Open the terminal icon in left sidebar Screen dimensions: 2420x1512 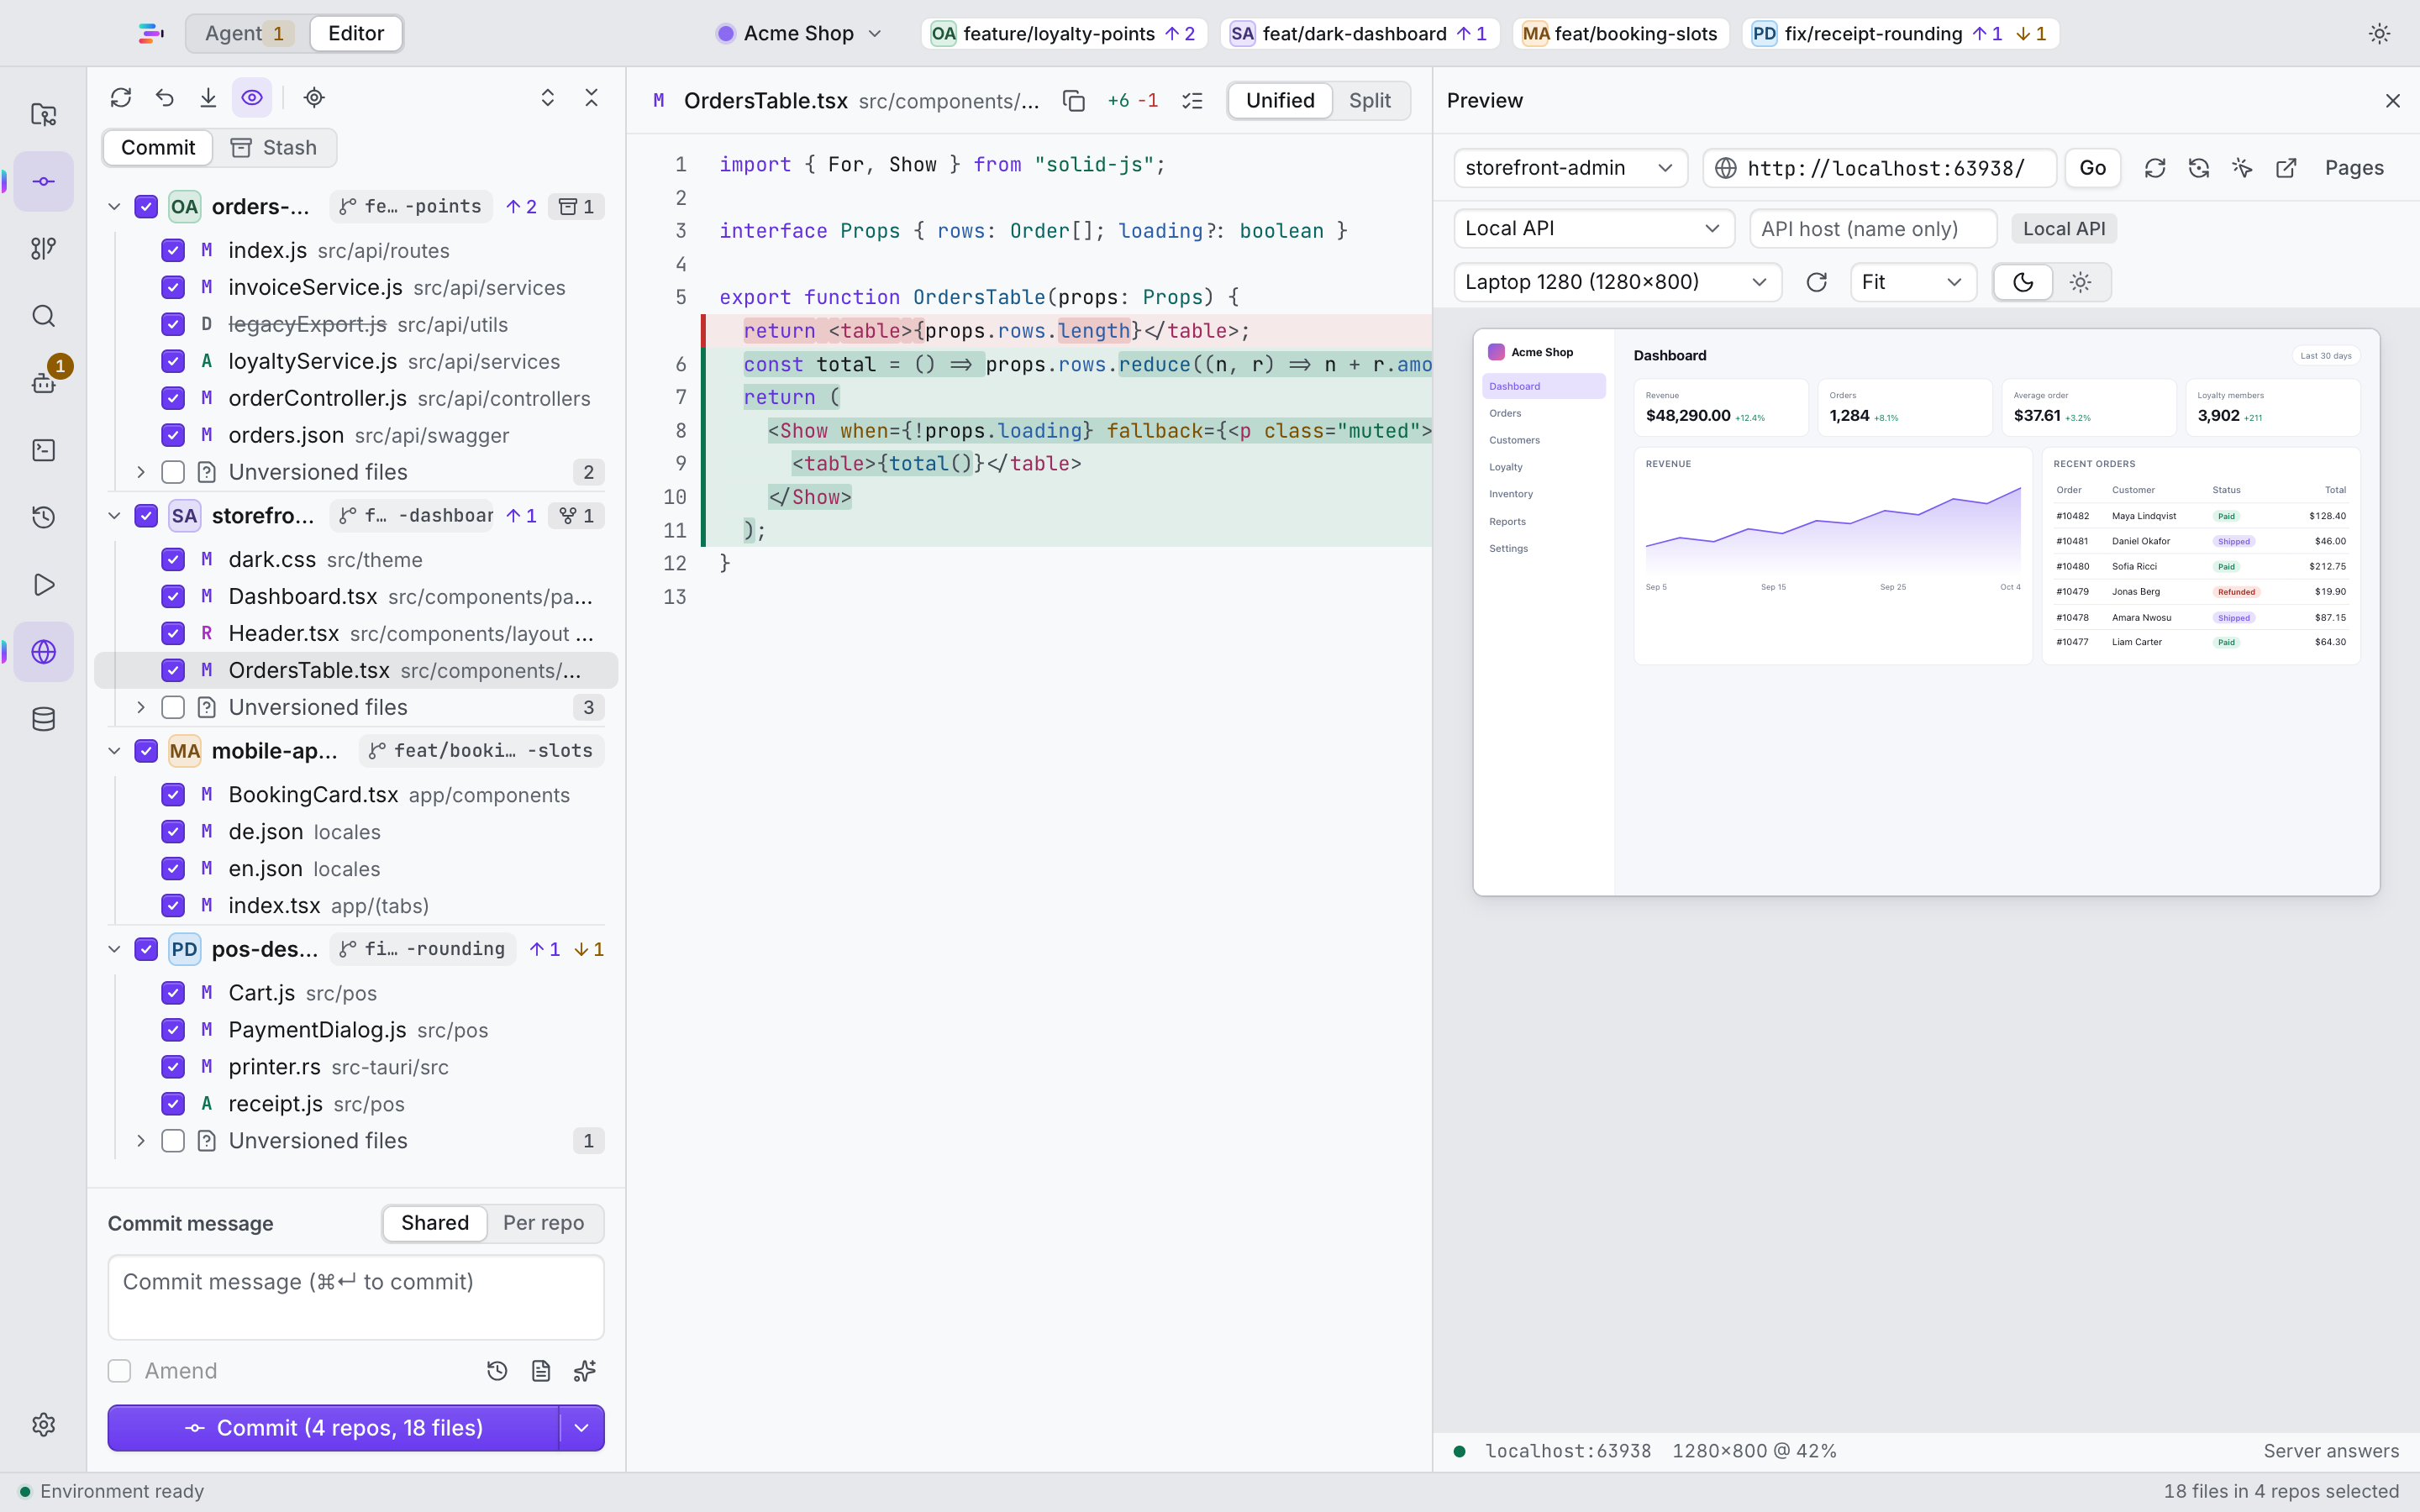coord(43,450)
